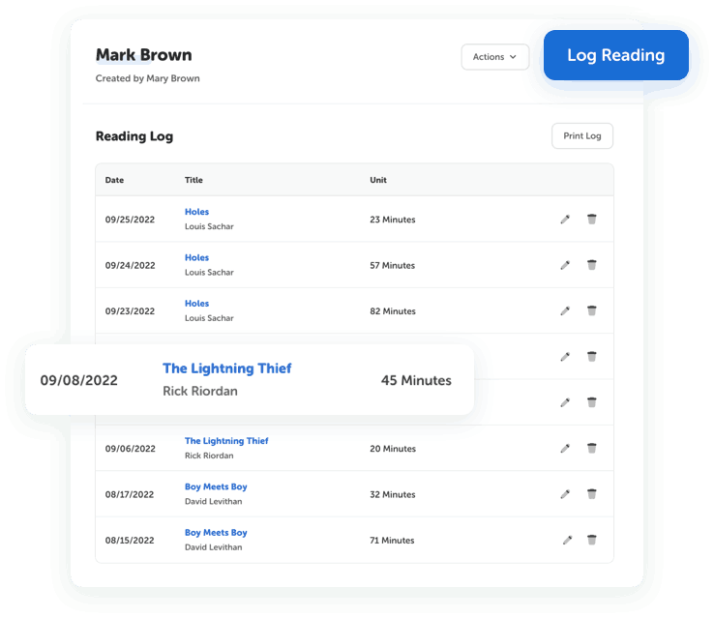Open The Lightning Thief link in highlighted card
714x618 pixels.
pos(226,368)
